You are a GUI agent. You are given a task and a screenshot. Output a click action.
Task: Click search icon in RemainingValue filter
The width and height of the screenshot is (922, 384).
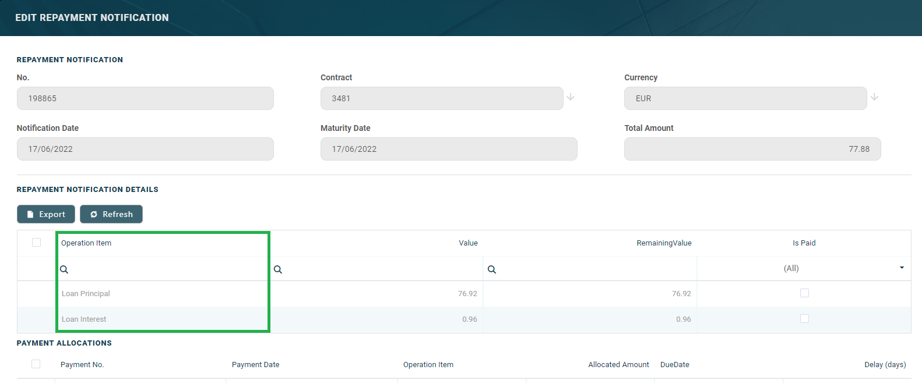(x=492, y=269)
